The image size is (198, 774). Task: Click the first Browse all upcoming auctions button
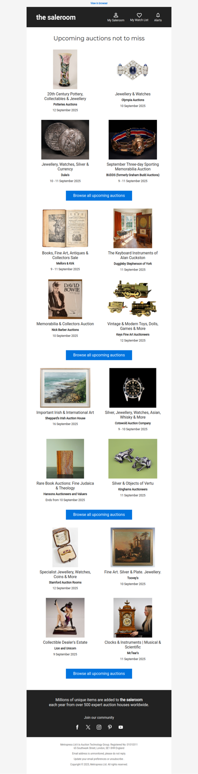(x=99, y=195)
